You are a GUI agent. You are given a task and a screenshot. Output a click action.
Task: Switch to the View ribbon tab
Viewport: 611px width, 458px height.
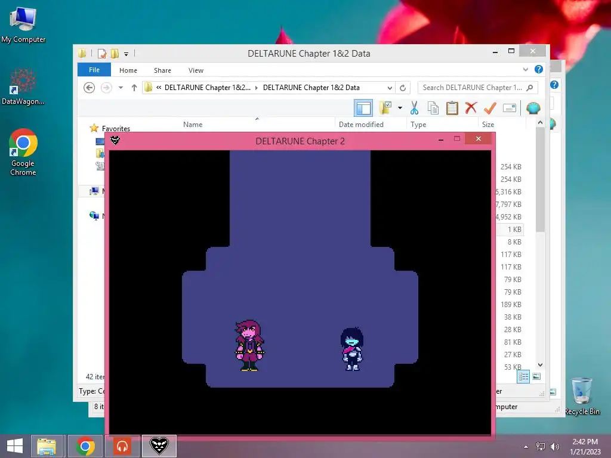[x=196, y=70]
